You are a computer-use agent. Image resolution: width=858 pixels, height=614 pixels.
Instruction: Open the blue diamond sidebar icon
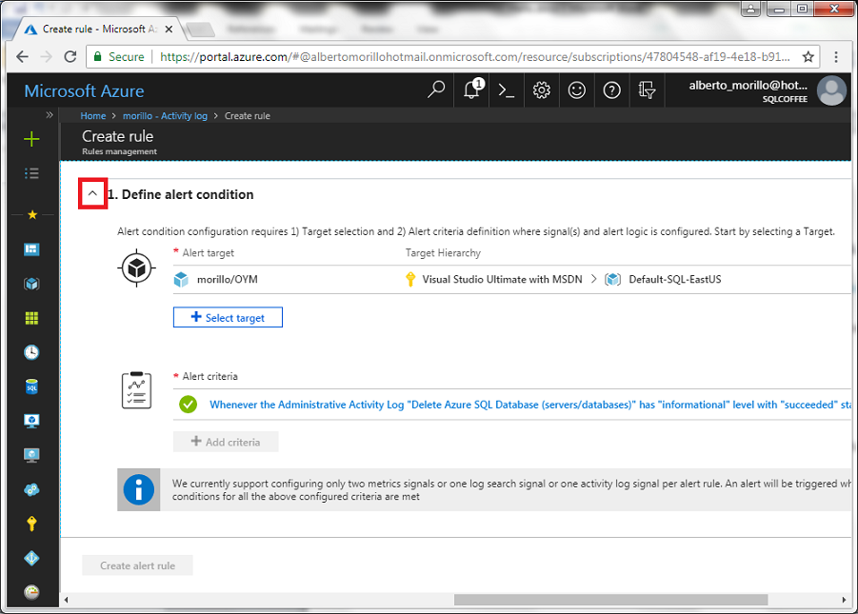[x=31, y=558]
